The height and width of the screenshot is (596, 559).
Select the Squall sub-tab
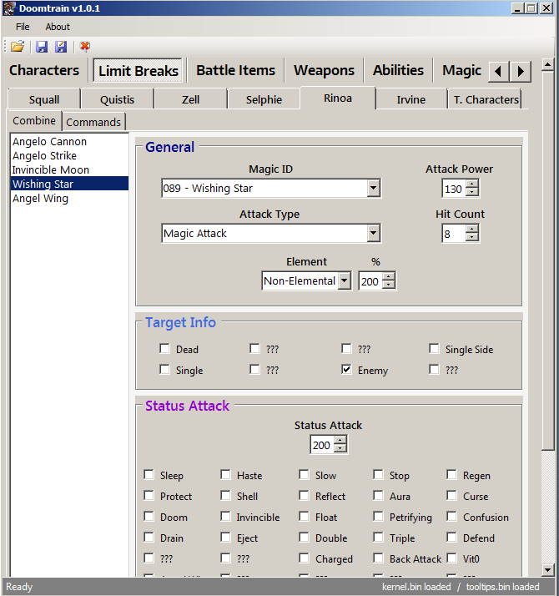coord(44,99)
